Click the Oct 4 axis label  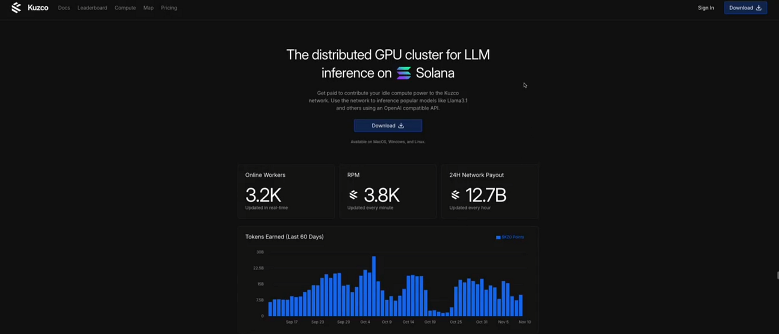point(365,322)
